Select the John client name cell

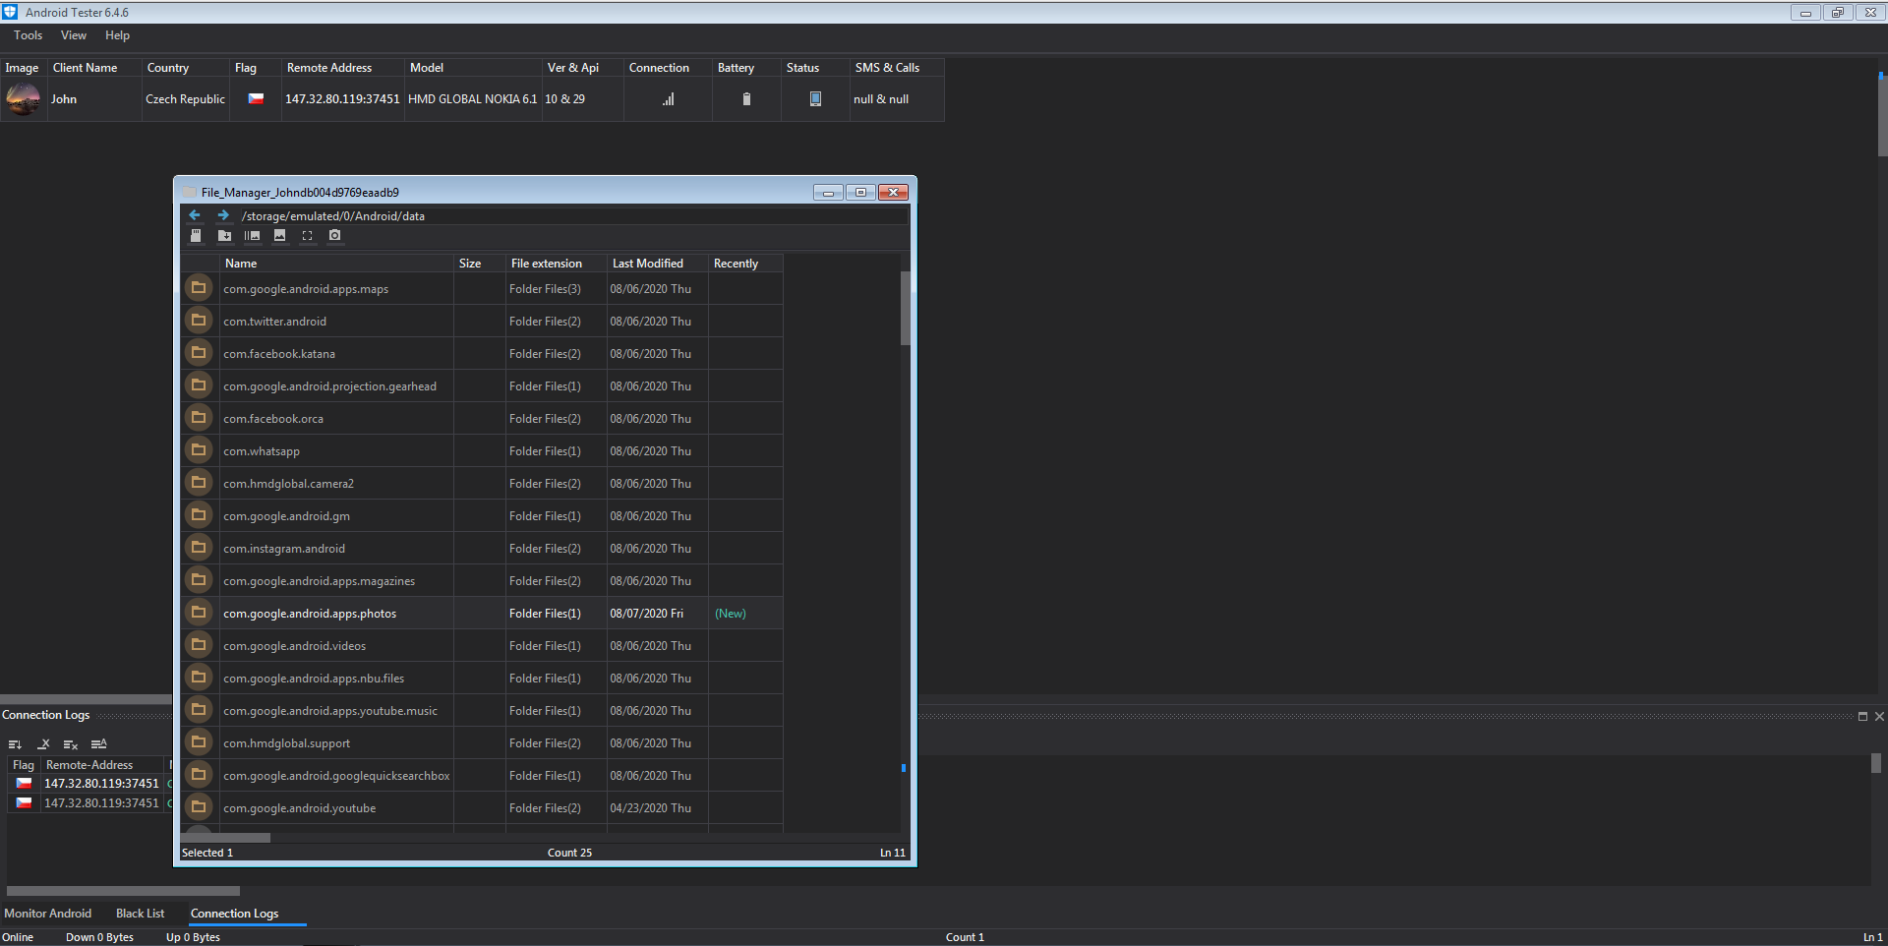(x=94, y=99)
